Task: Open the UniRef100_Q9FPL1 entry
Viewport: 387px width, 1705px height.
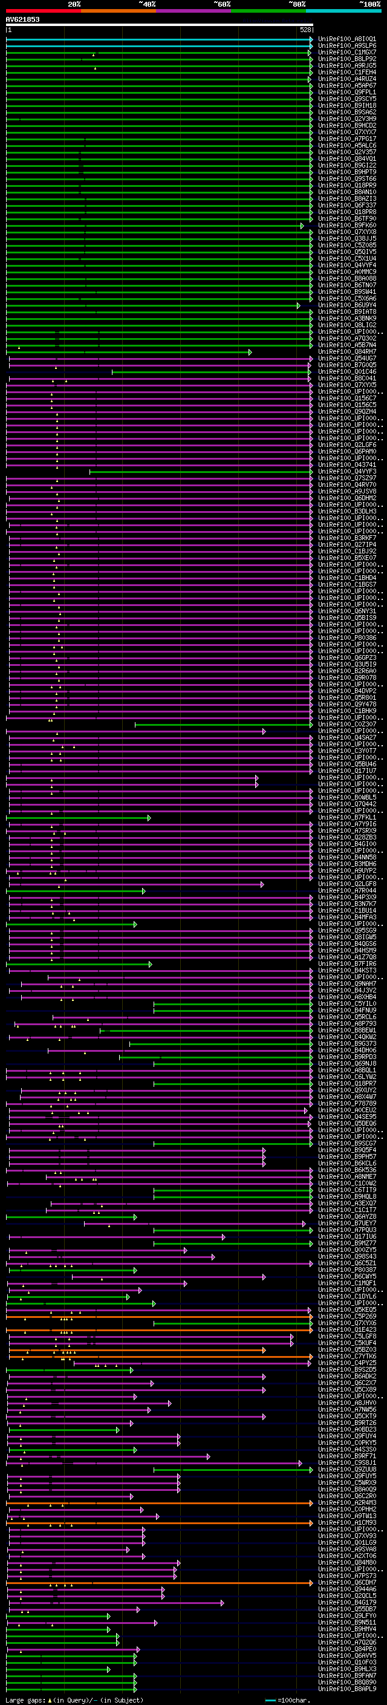Action: (x=346, y=92)
